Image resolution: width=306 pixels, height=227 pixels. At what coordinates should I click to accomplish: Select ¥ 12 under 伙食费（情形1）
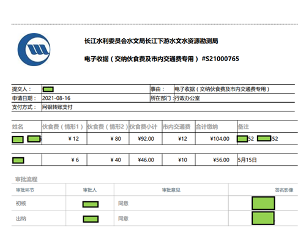[73, 139]
